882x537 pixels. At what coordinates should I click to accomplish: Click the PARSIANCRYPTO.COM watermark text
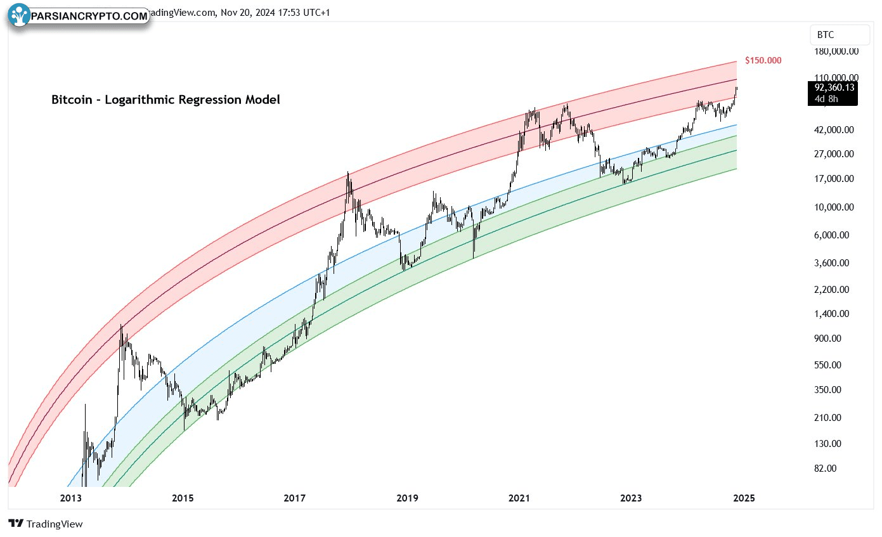89,16
